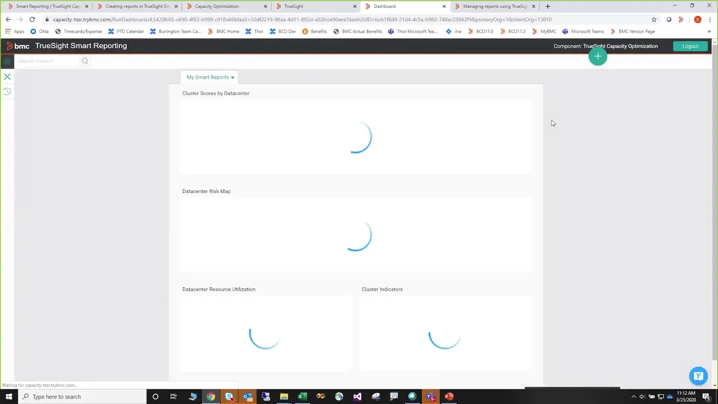Screen dimensions: 718x404
Task: Open Skype from the taskbar
Action: coord(229,397)
